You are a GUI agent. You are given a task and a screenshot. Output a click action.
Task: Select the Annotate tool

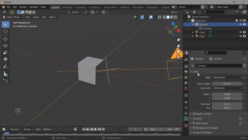coord(5,67)
